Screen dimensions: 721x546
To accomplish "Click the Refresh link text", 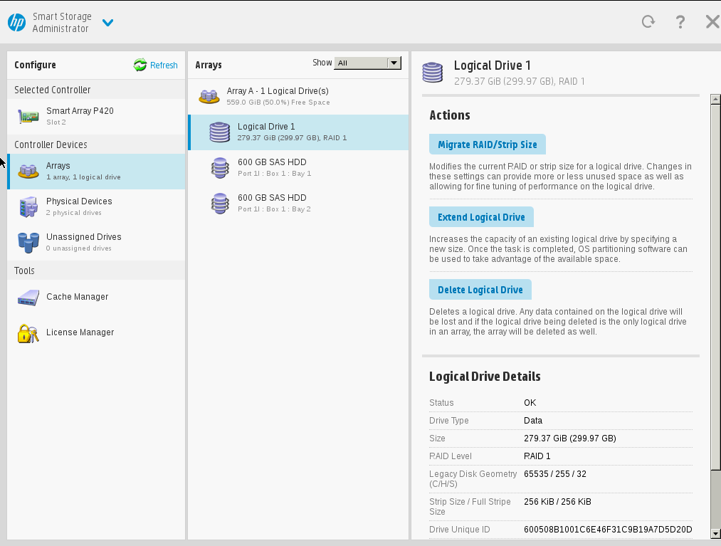I will [x=164, y=65].
